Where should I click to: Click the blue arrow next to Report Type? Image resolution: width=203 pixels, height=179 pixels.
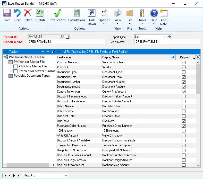(170, 37)
